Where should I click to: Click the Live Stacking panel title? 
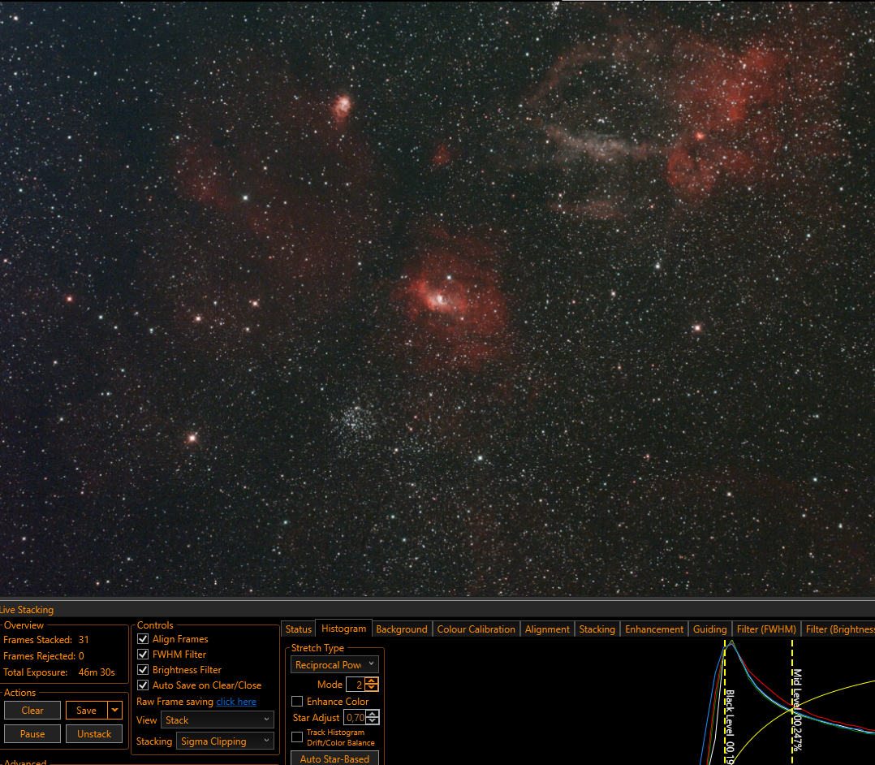(x=27, y=610)
